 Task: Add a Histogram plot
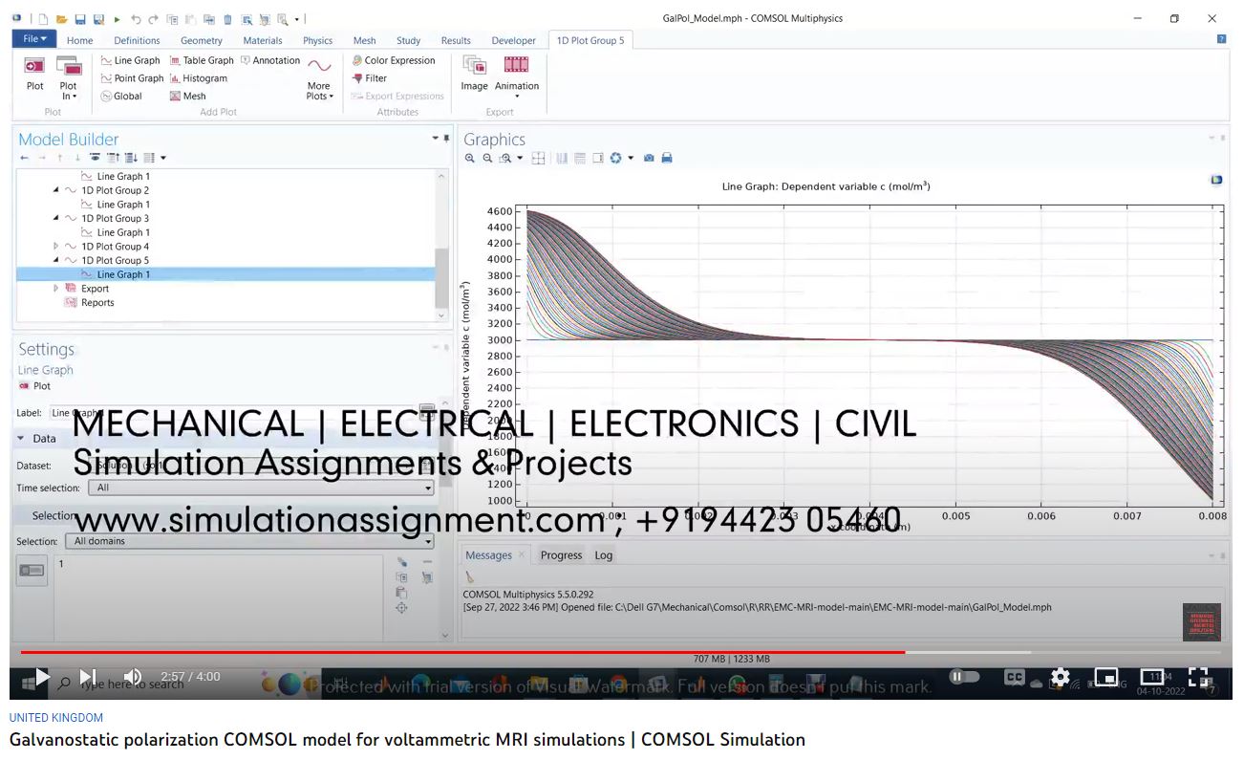click(x=199, y=78)
